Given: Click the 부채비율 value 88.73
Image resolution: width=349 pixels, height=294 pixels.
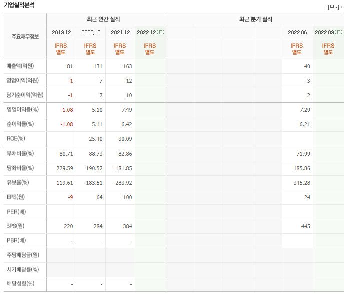Looking at the screenshot, I should [x=96, y=154].
